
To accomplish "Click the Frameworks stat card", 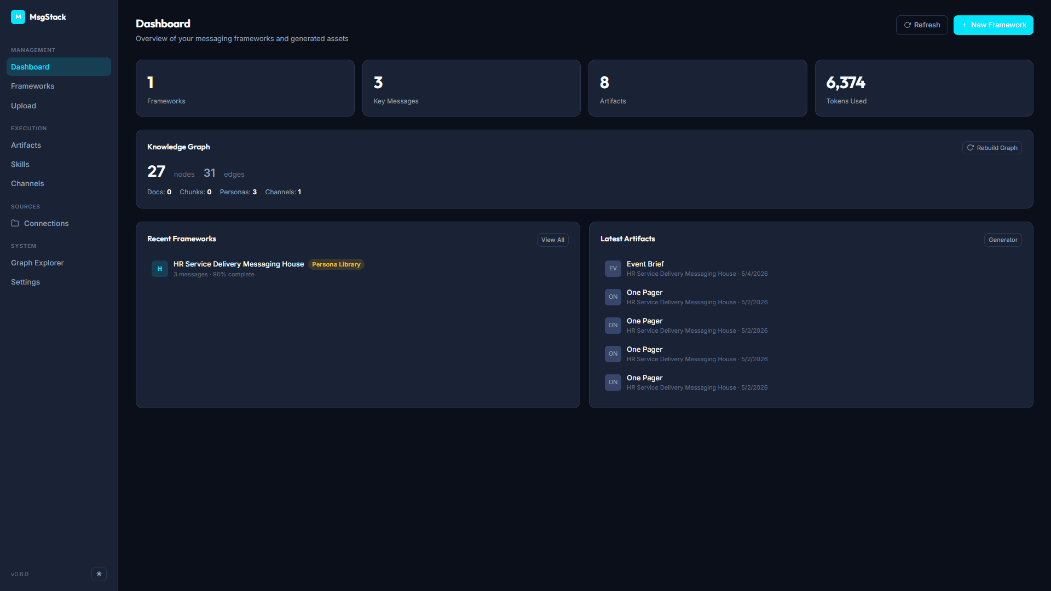I will 245,88.
